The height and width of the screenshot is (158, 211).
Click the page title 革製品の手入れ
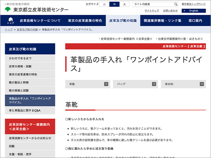click(x=136, y=64)
